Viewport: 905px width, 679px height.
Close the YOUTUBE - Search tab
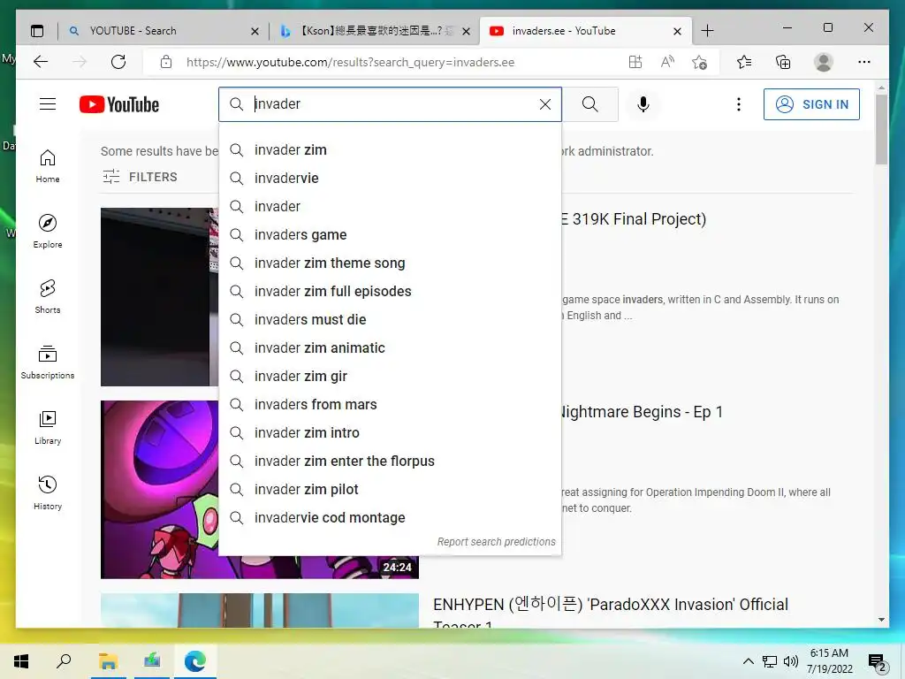255,31
